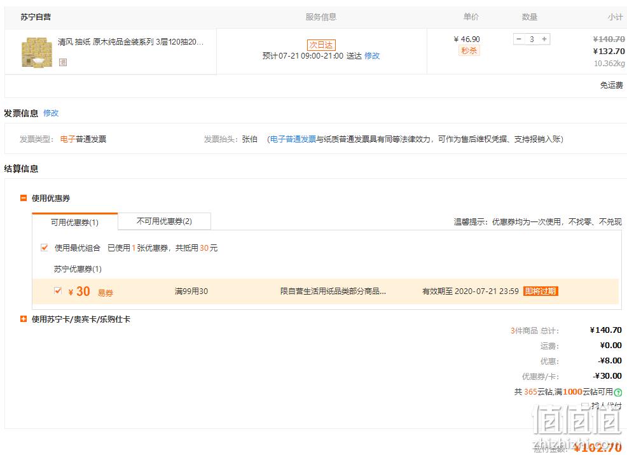Click the 苏宁优惠券(1) group label
Viewport: 627px width, 455px height.
(x=78, y=269)
